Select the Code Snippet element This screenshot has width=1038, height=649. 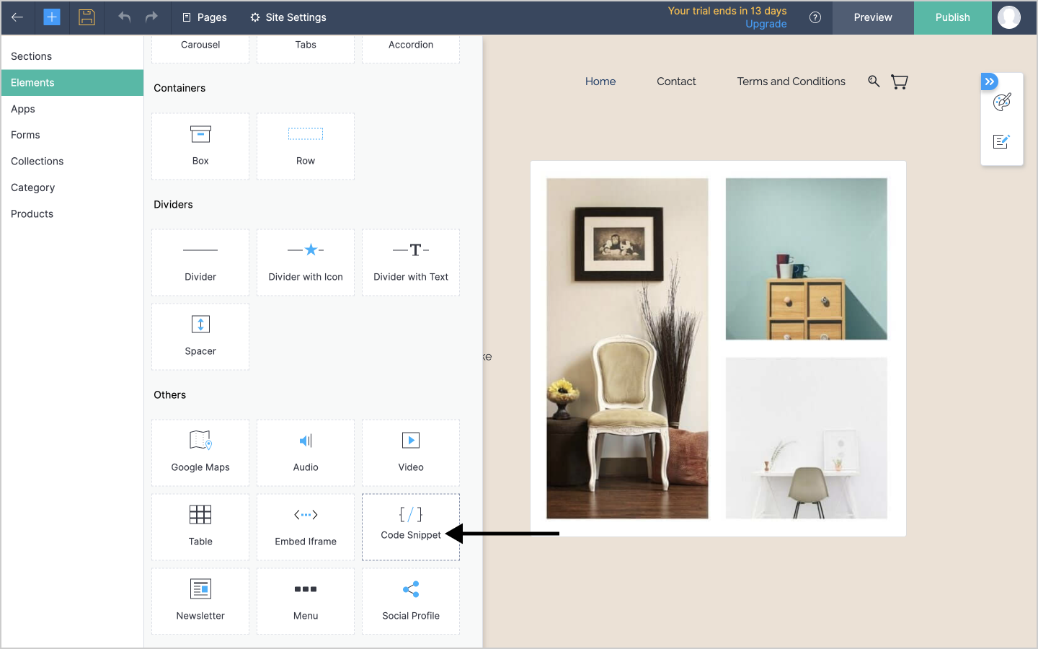pyautogui.click(x=411, y=527)
